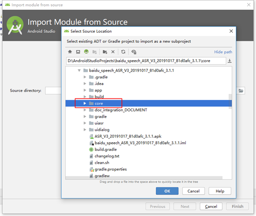Image resolution: width=256 pixels, height=216 pixels.
Task: Select the uiasr folder
Action: [x=149, y=123]
